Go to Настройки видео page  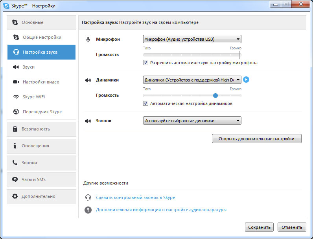[42, 82]
